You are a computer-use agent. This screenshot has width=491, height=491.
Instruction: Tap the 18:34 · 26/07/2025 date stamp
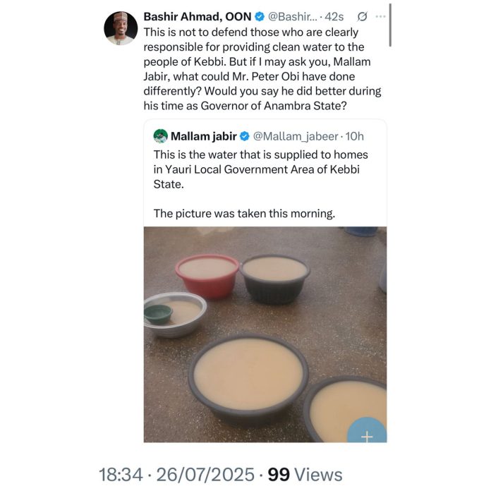pos(176,474)
